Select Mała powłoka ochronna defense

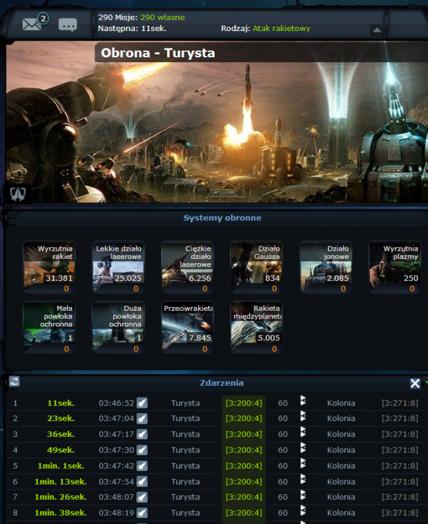click(49, 327)
